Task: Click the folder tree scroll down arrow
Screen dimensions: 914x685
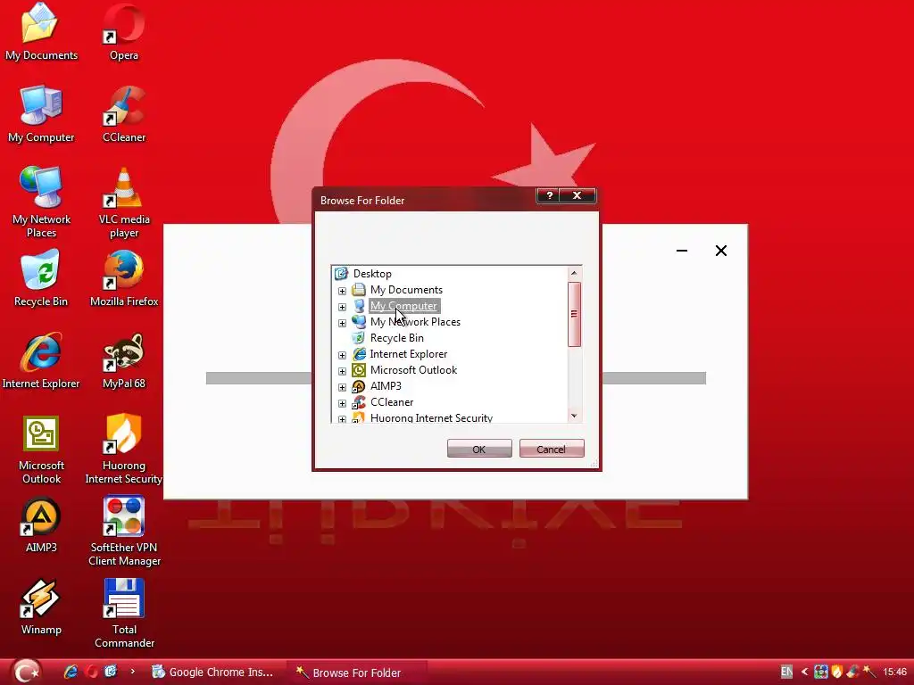Action: tap(574, 416)
